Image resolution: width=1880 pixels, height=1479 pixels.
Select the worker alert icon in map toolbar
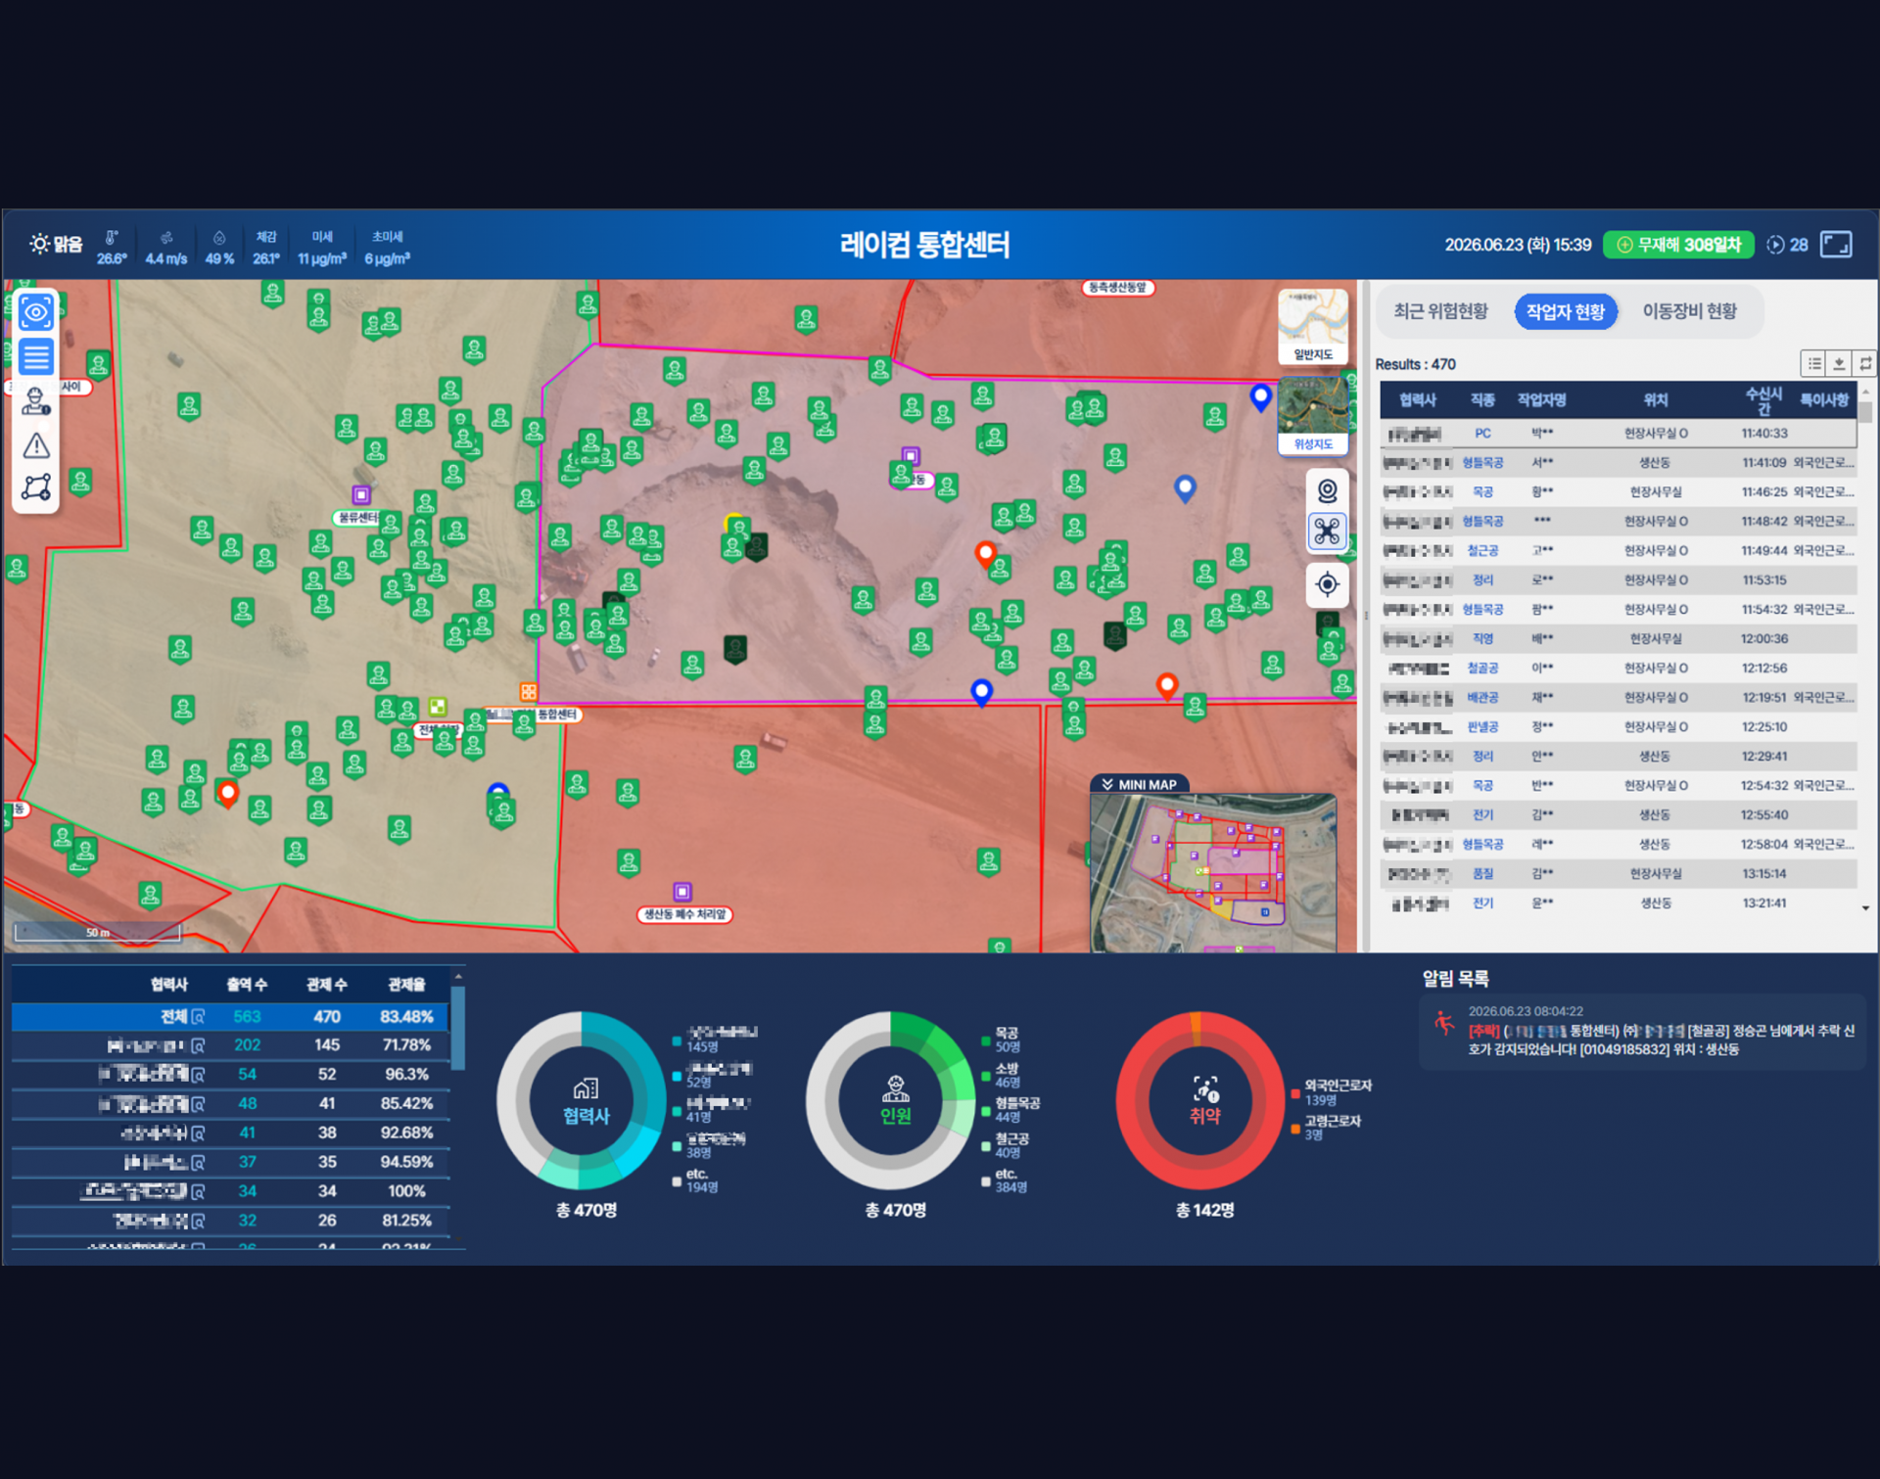click(36, 401)
